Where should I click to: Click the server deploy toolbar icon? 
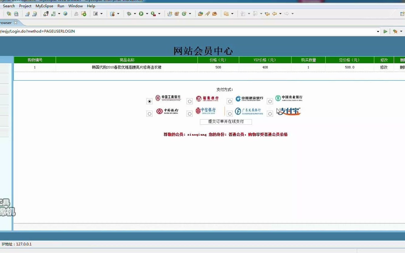point(46,14)
